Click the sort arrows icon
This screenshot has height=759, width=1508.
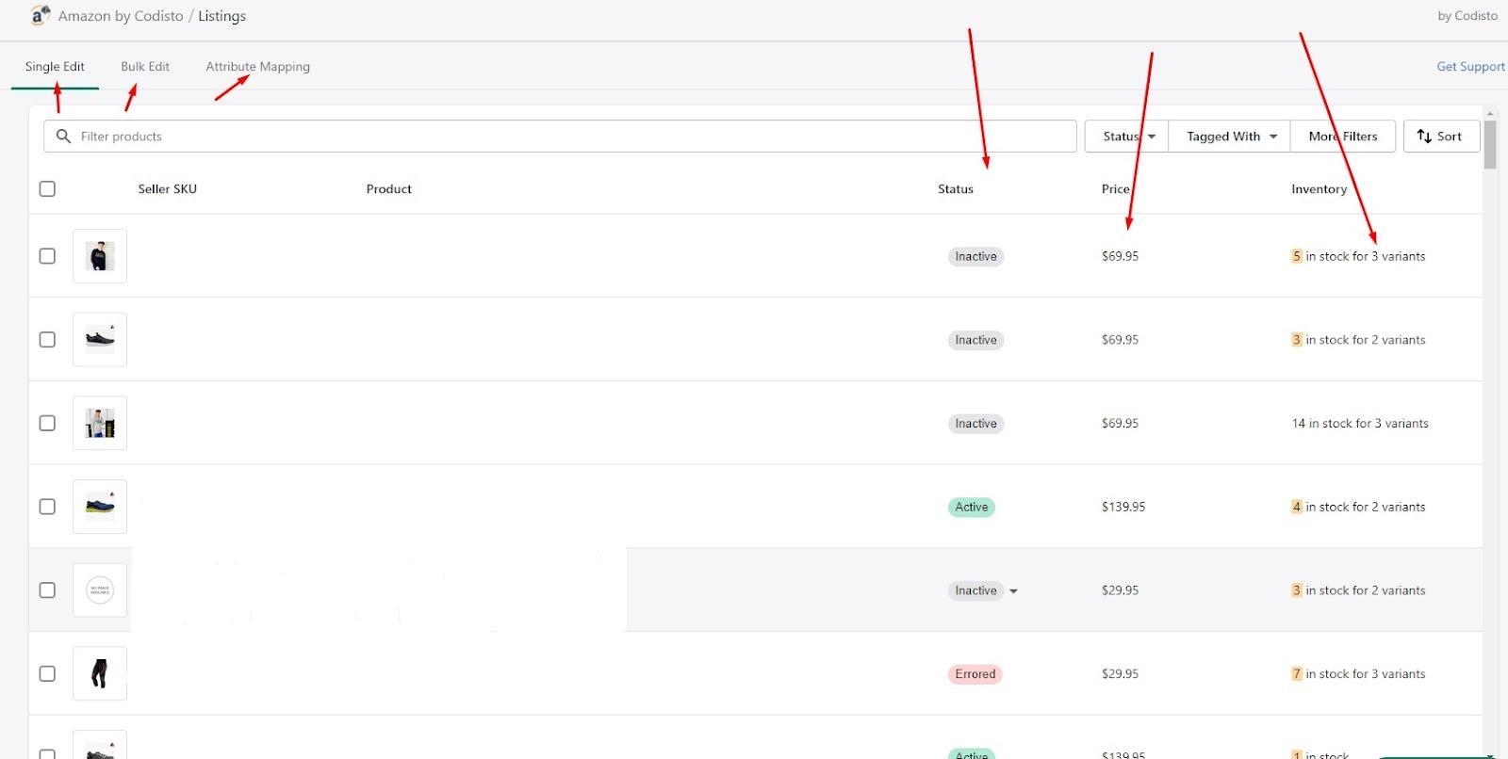(x=1424, y=137)
